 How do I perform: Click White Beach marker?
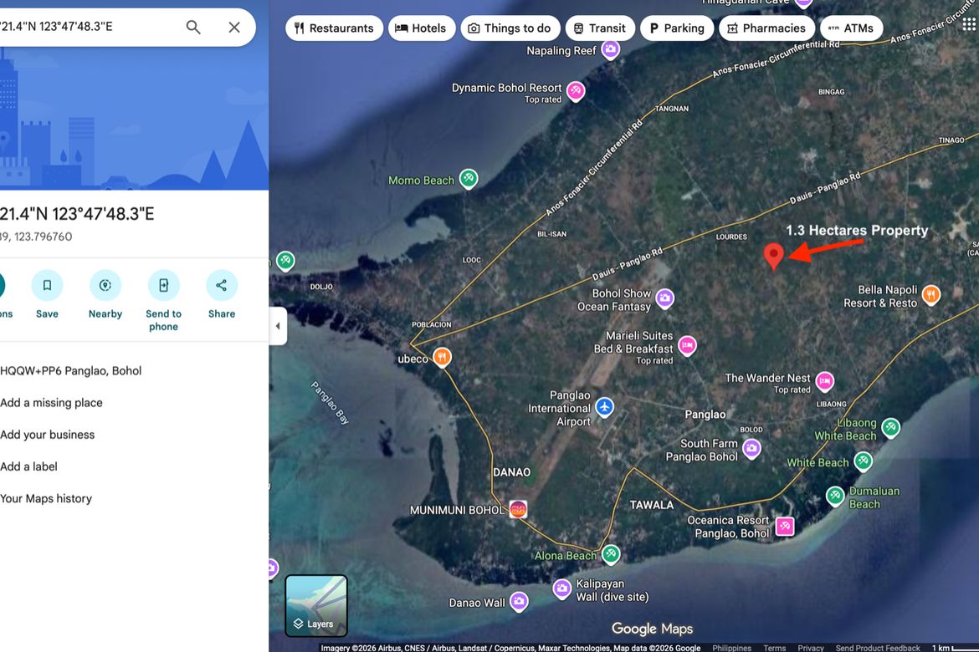click(x=863, y=461)
